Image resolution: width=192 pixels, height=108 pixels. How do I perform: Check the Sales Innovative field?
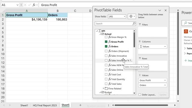point(106,56)
